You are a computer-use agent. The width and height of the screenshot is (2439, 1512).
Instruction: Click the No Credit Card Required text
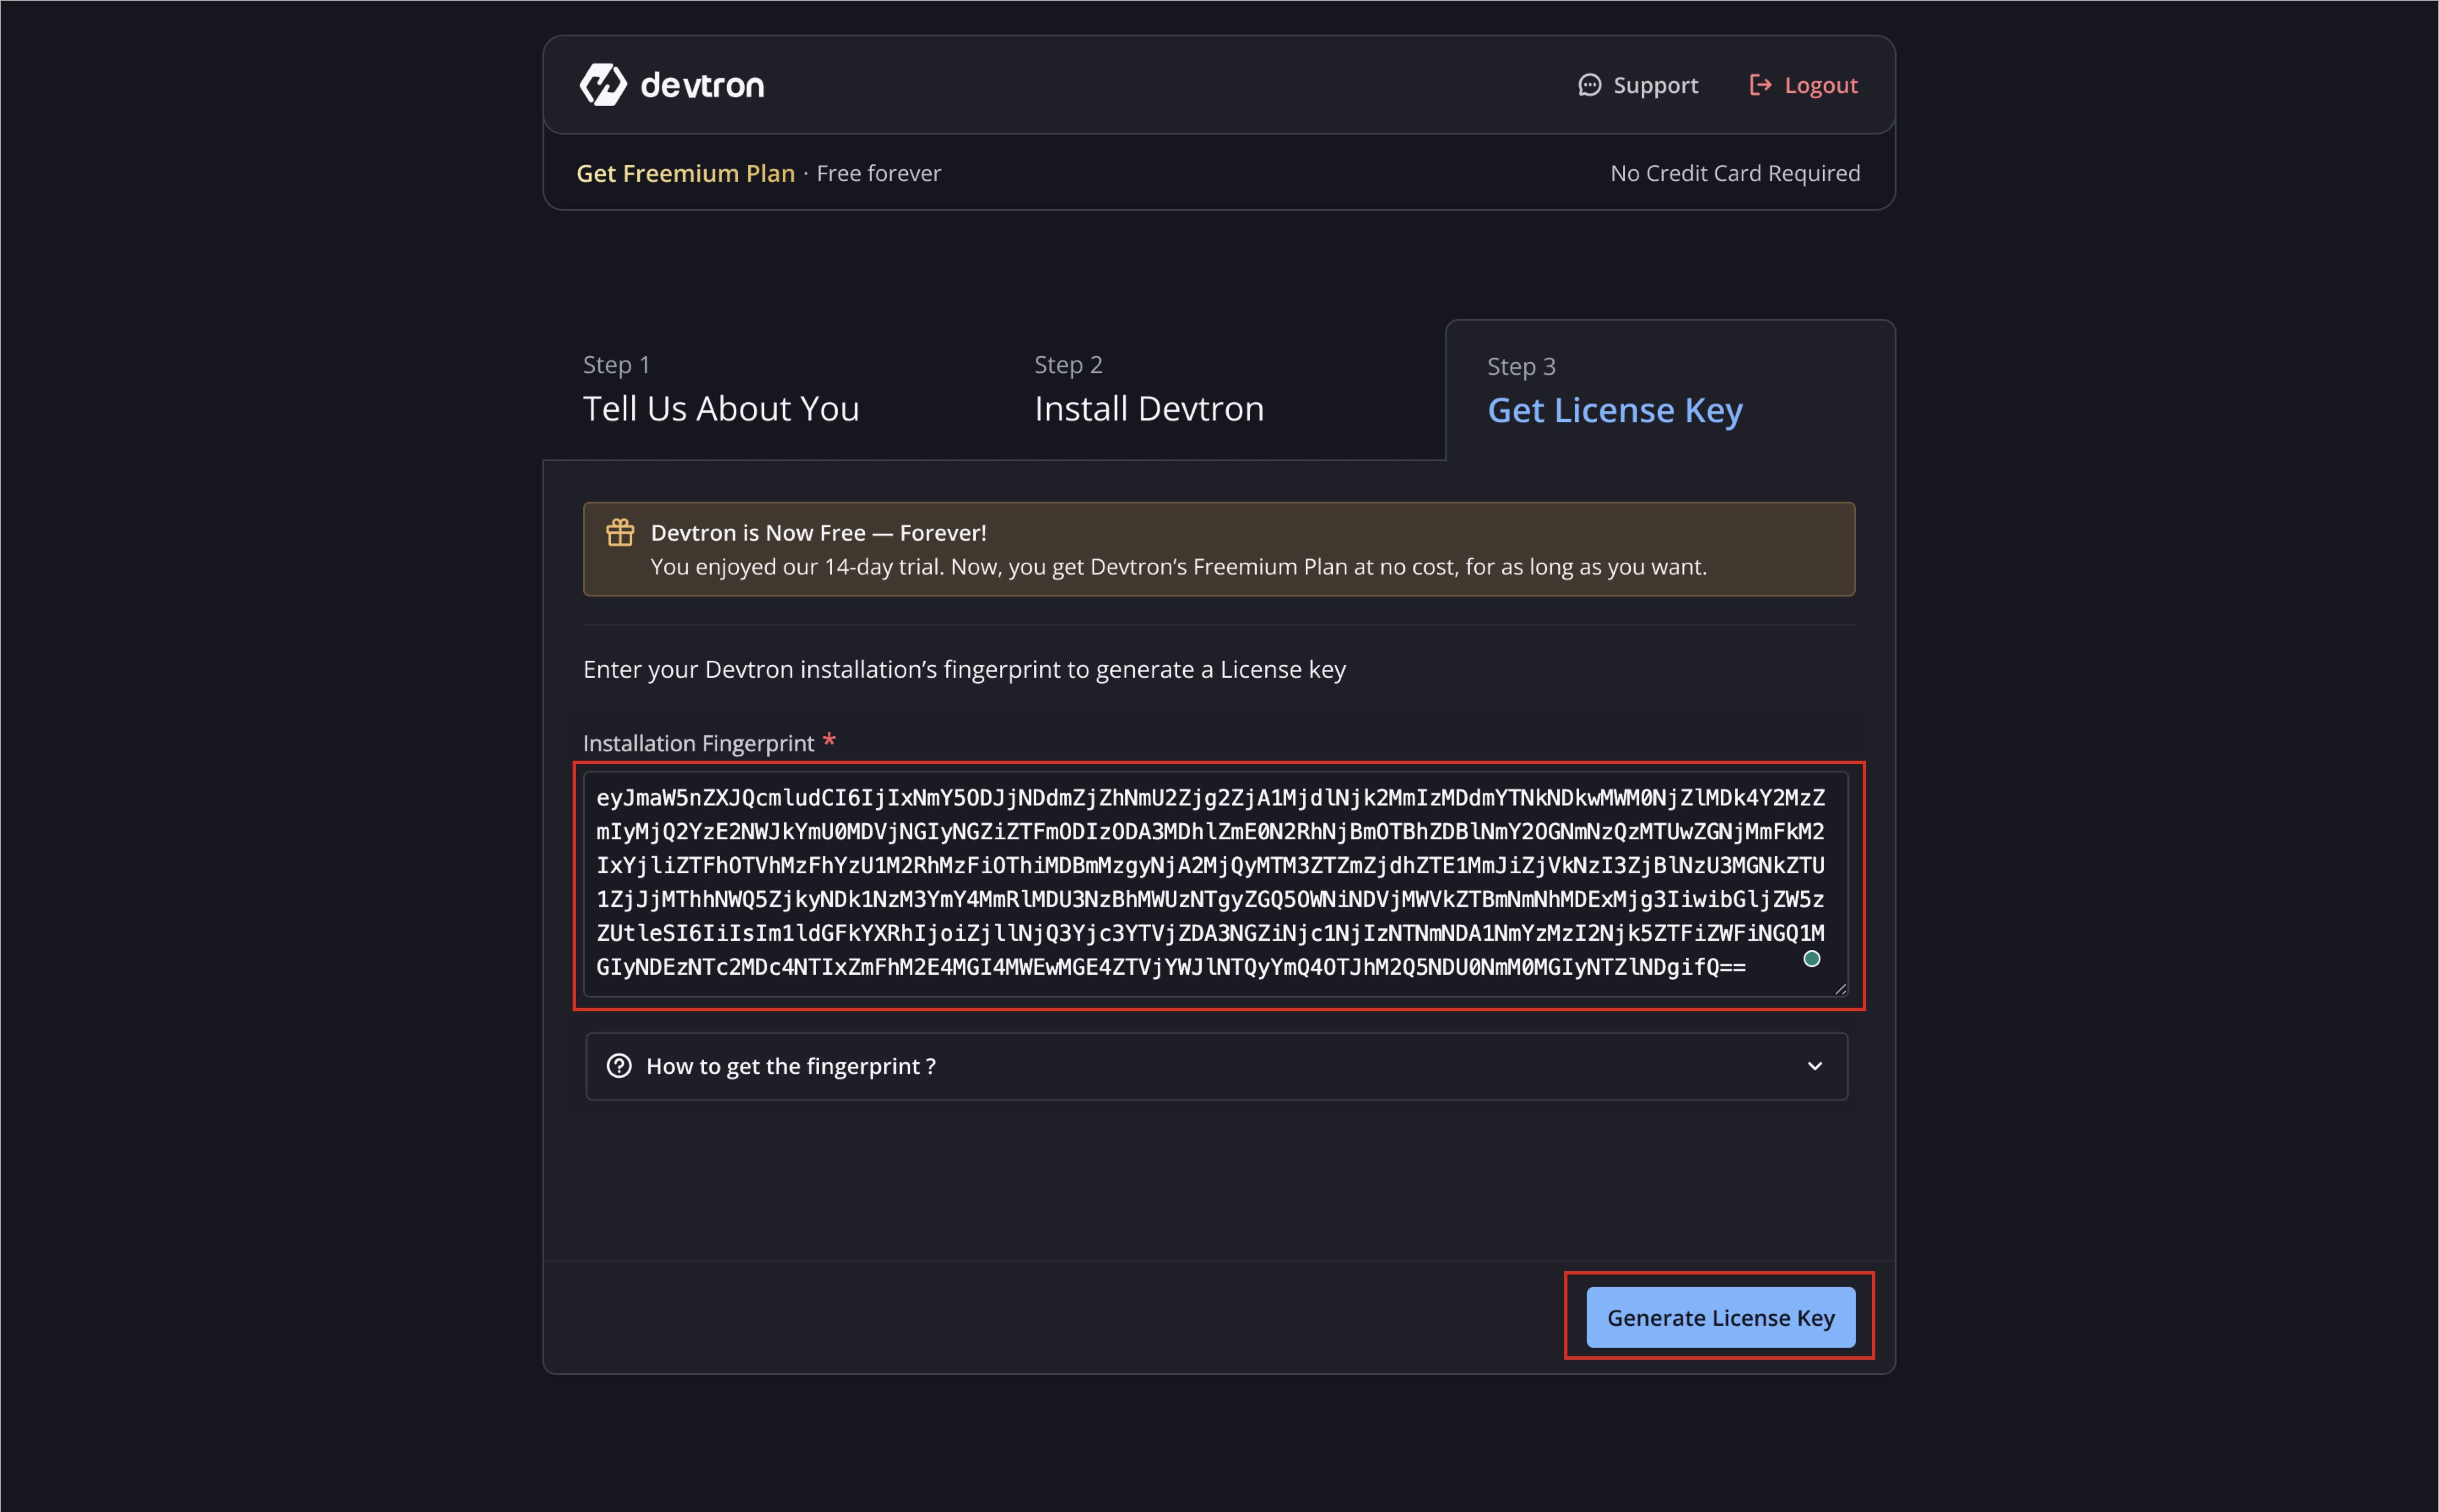point(1734,173)
